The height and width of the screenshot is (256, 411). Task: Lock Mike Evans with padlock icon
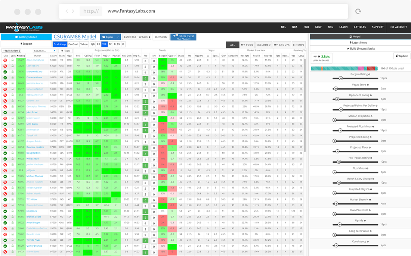coord(12,124)
